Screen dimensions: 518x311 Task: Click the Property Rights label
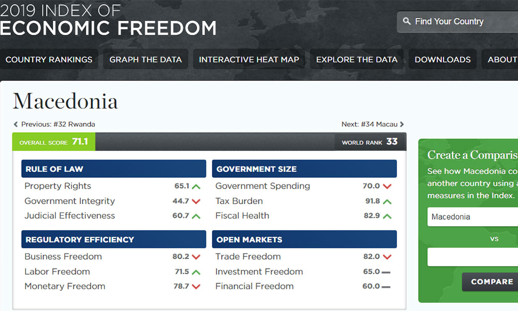coord(57,186)
